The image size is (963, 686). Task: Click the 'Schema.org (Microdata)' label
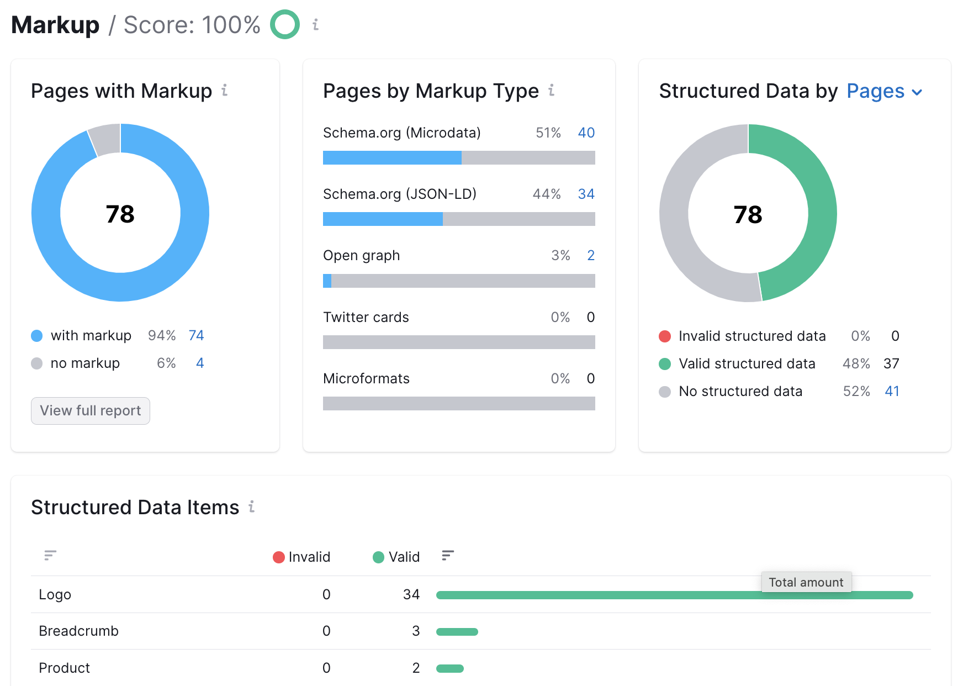(x=401, y=133)
